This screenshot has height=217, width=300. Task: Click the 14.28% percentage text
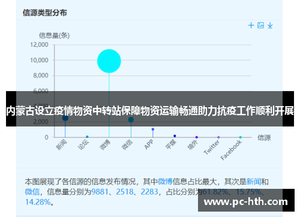[38, 202]
